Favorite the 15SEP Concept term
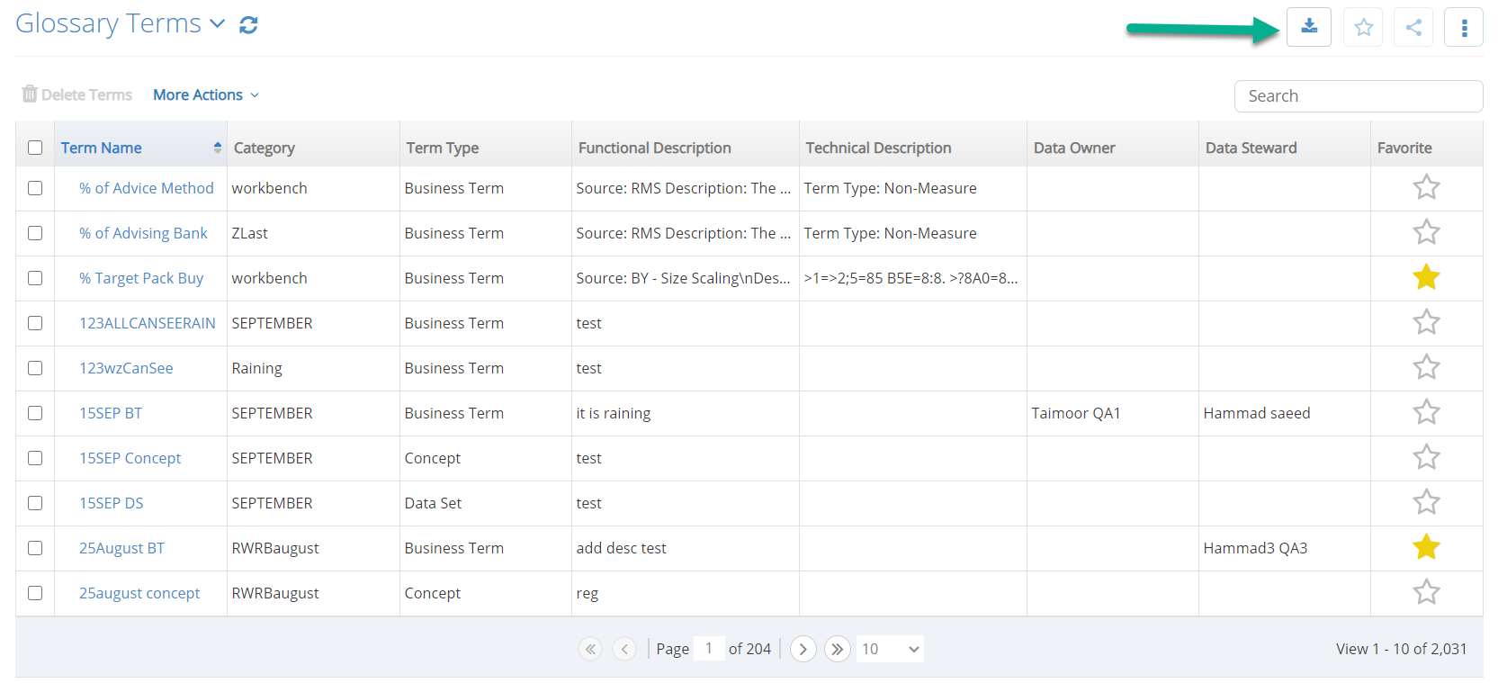Viewport: 1498px width, 692px height. (x=1426, y=457)
